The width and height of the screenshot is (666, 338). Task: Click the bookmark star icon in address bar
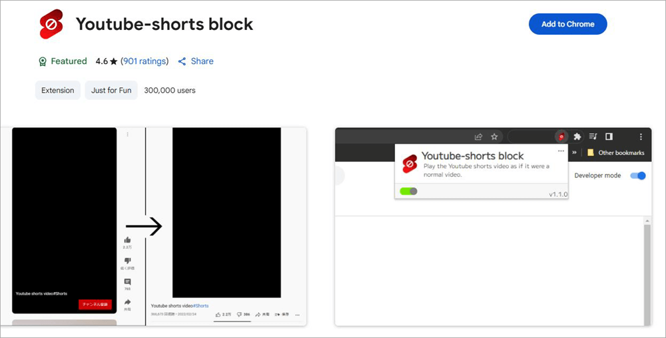[x=494, y=137]
